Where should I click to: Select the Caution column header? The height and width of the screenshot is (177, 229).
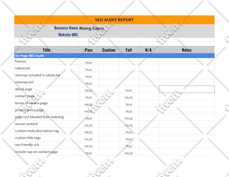pyautogui.click(x=109, y=50)
